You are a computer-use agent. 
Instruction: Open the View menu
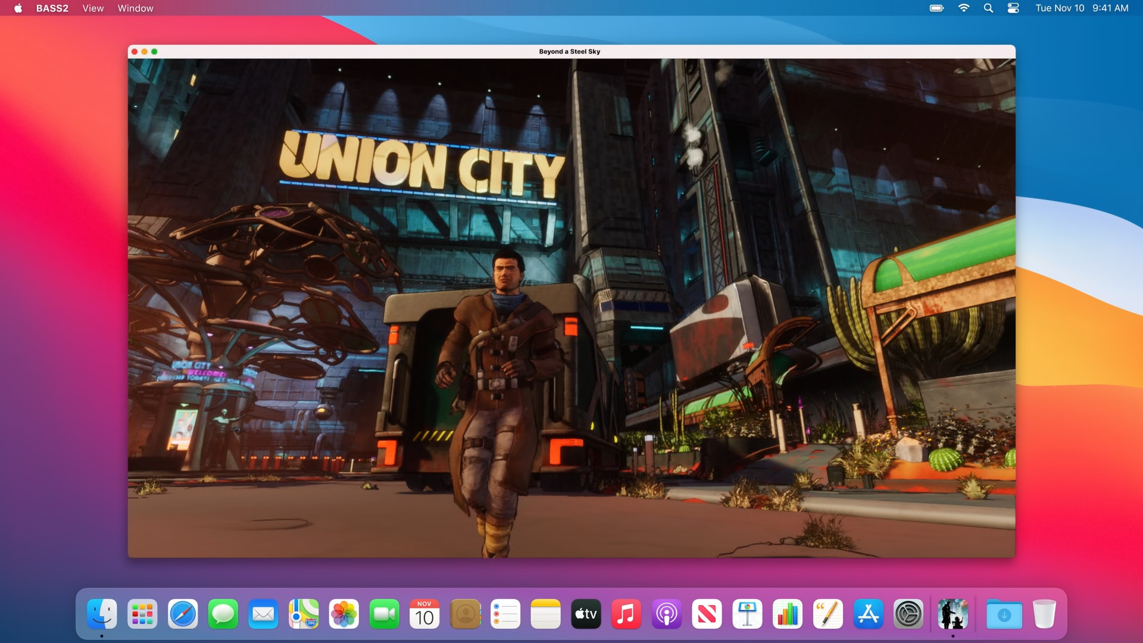point(92,8)
